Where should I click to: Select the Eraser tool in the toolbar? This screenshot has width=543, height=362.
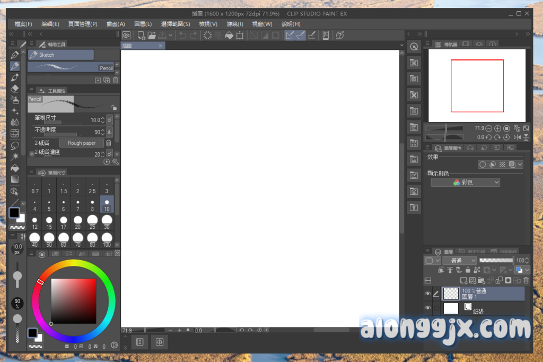(15, 88)
